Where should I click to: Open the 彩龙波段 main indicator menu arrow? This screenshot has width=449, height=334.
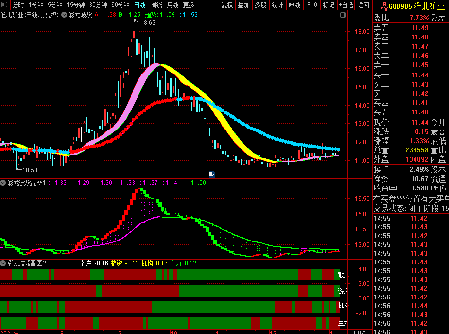pyautogui.click(x=64, y=15)
